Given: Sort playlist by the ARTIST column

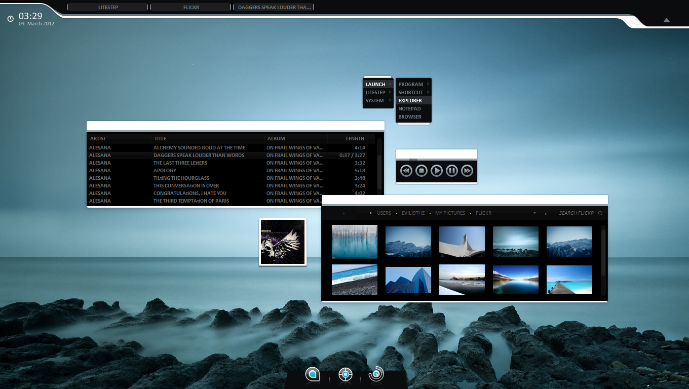Looking at the screenshot, I should coord(120,138).
